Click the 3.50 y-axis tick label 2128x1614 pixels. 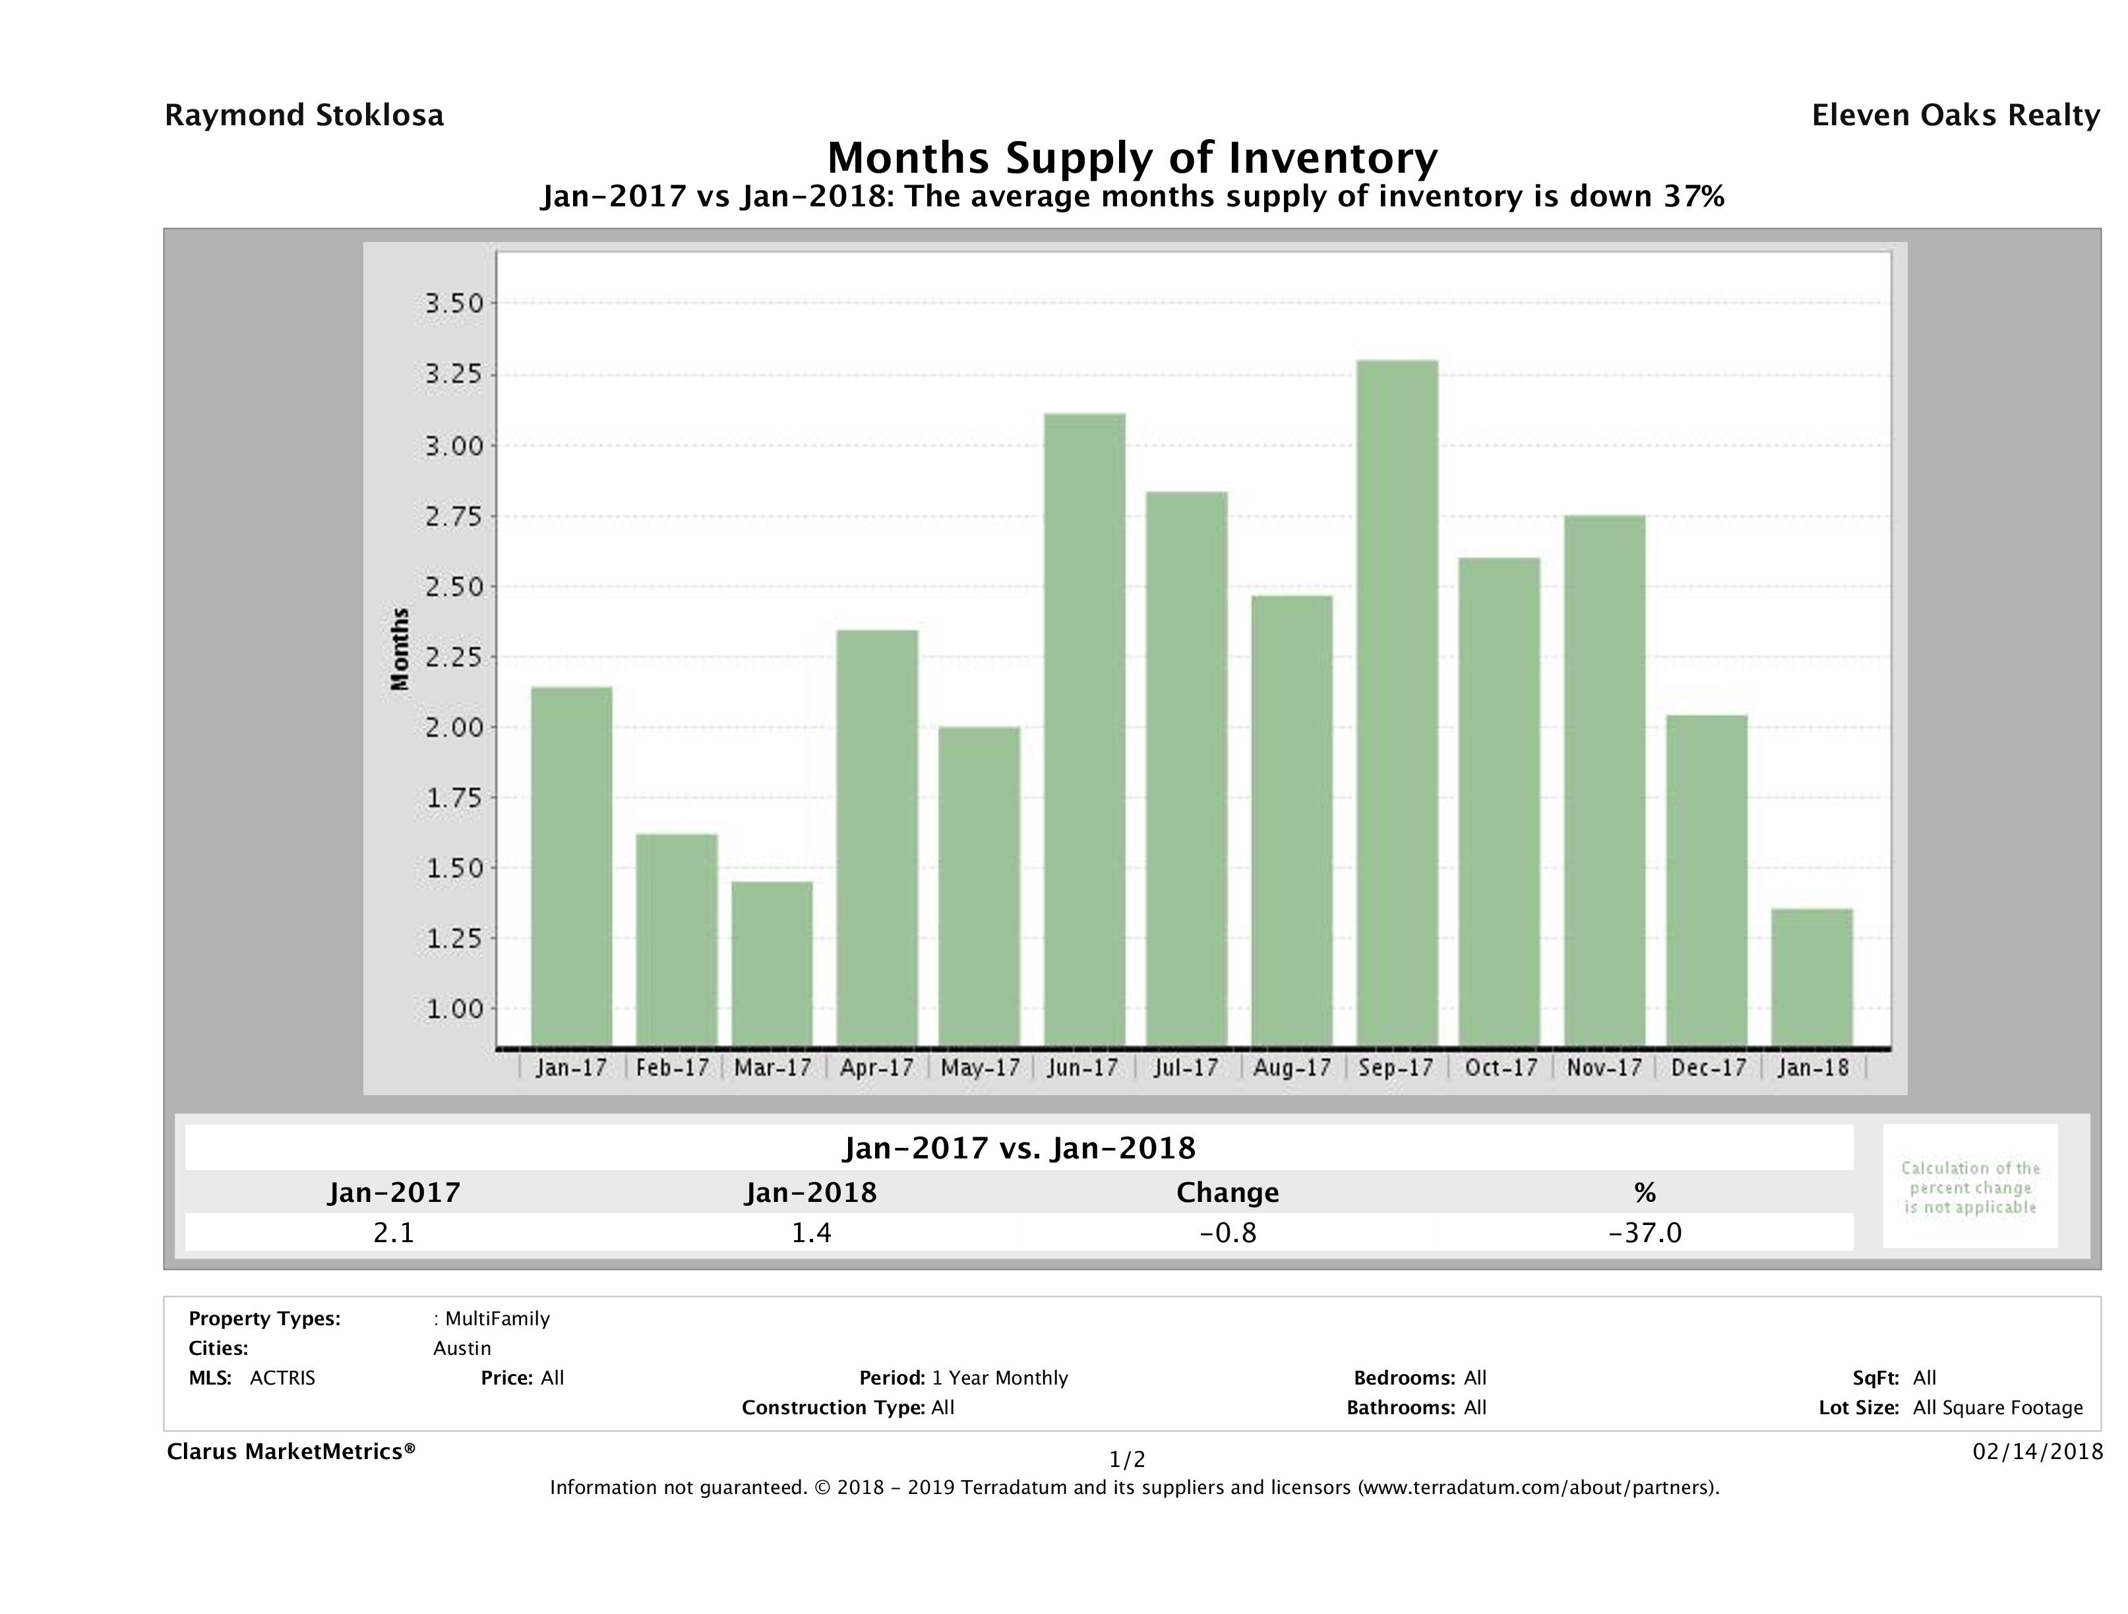click(453, 304)
